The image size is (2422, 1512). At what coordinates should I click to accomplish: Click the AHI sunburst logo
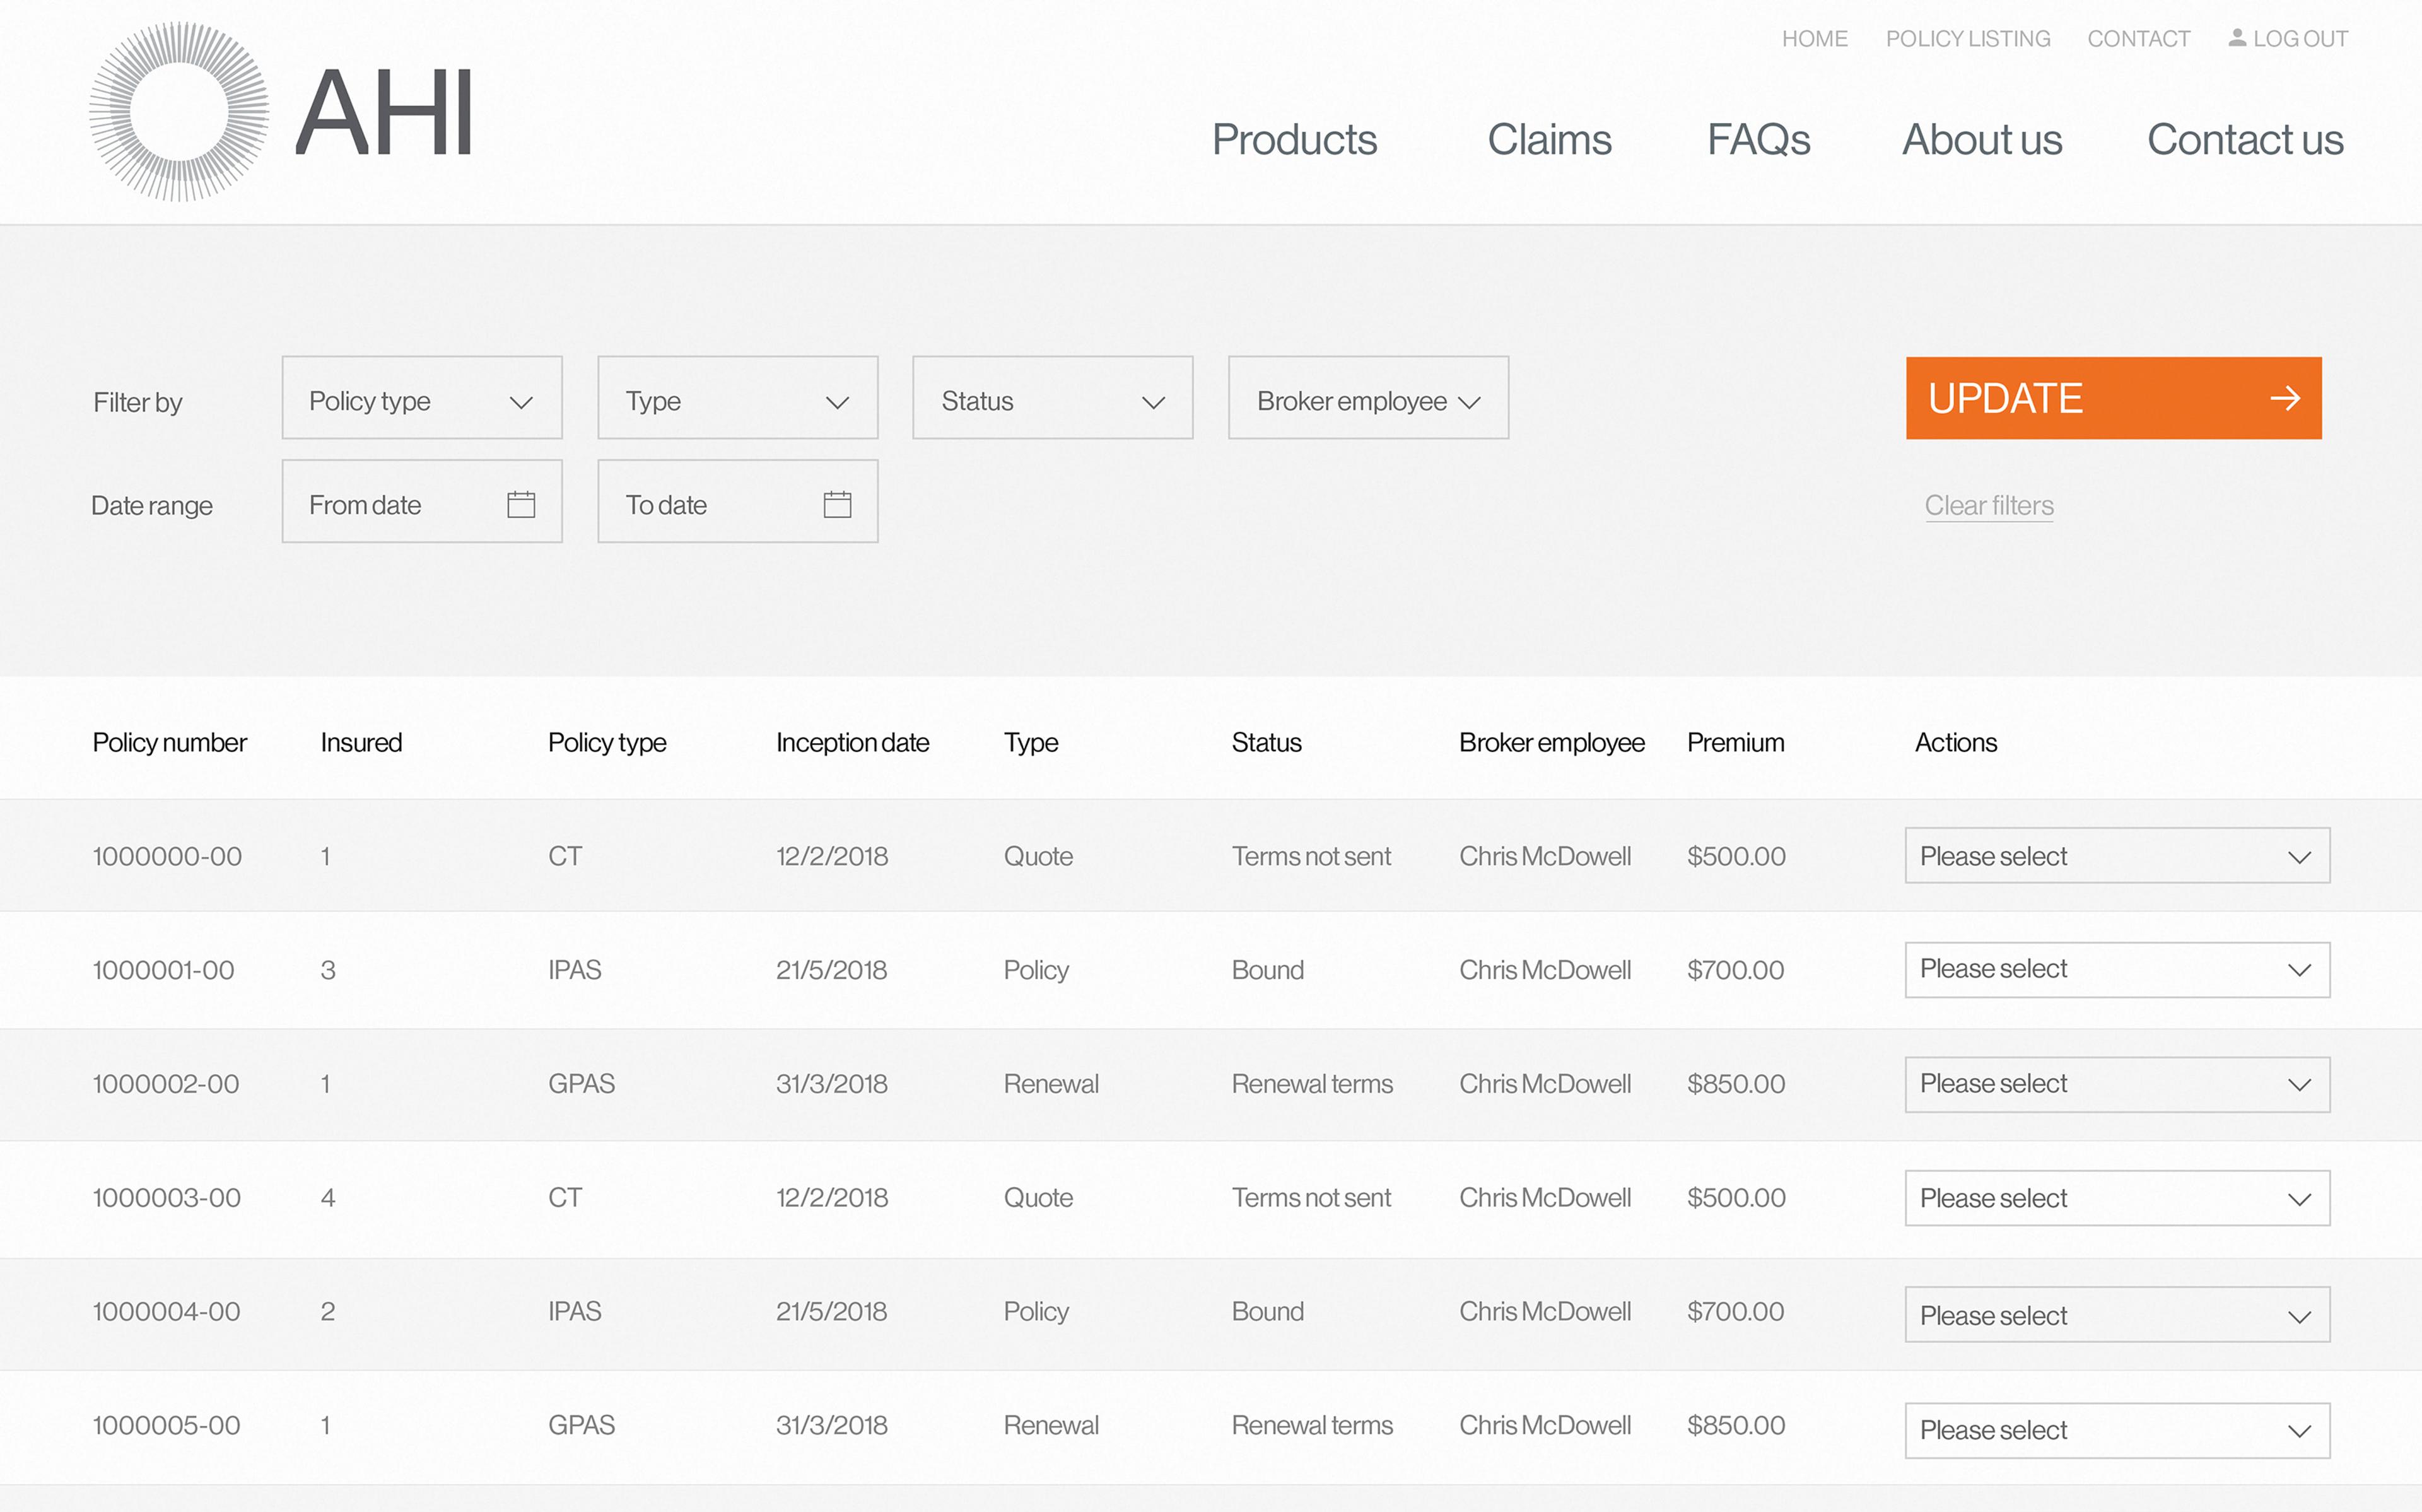(179, 112)
